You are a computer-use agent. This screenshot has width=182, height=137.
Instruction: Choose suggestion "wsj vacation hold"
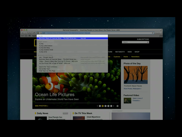coord(72,50)
